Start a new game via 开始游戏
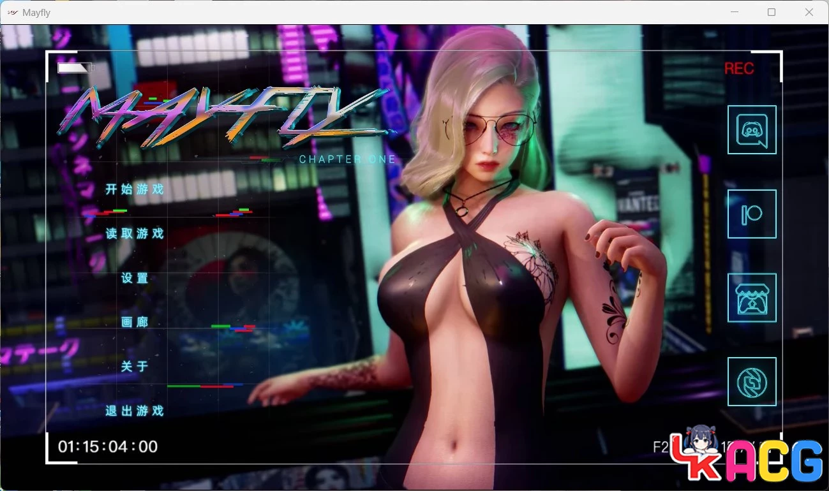829x491 pixels. click(135, 189)
